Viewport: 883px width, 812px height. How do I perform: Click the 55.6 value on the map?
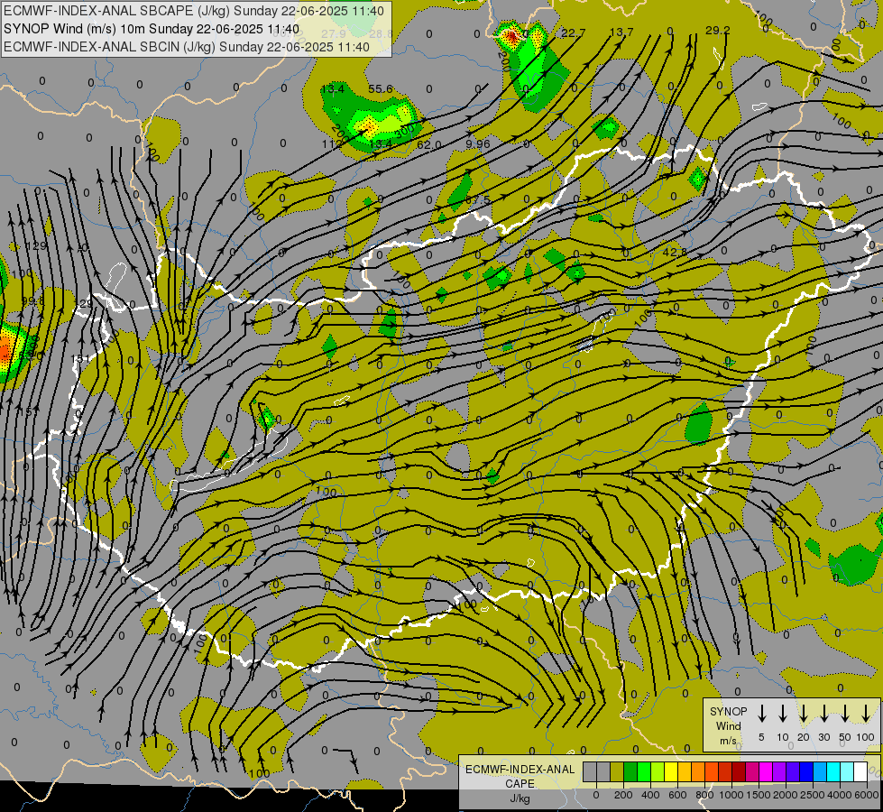[381, 89]
